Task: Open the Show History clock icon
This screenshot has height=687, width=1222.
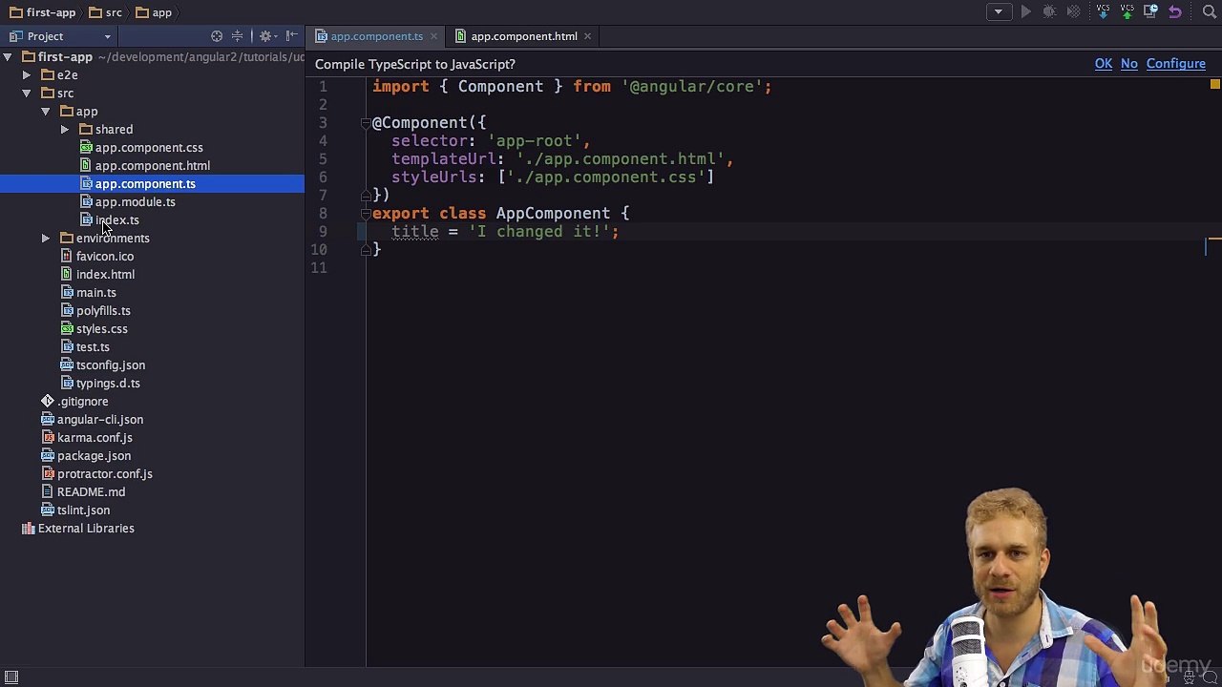Action: click(x=1150, y=12)
